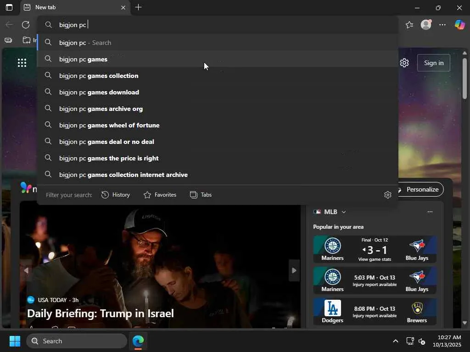Refresh the current page
This screenshot has height=352, width=470.
(26, 25)
